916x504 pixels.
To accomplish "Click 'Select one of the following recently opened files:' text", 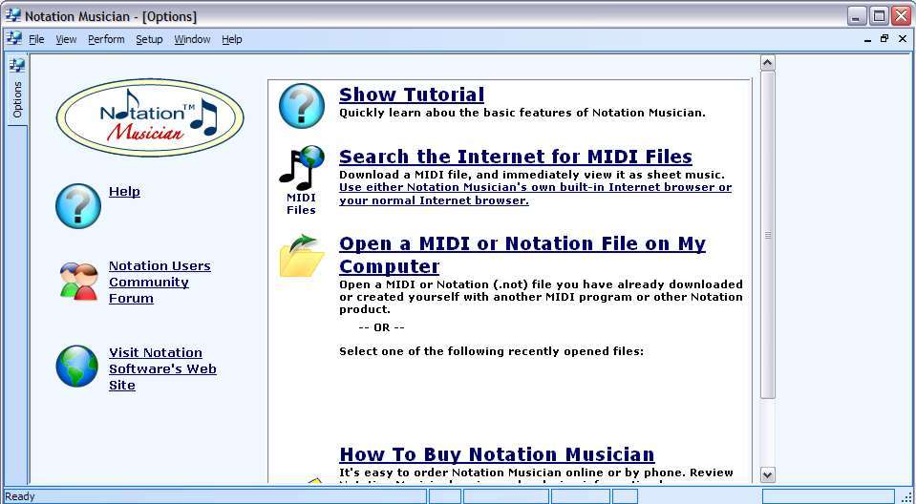I will pos(491,351).
